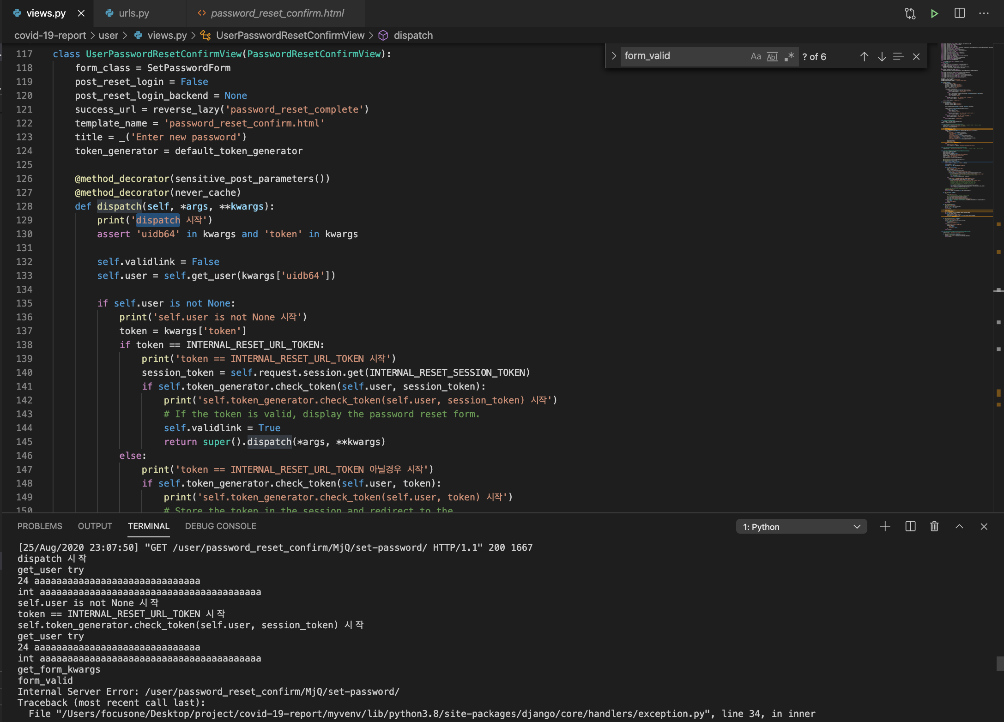
Task: Go to previous find match
Action: click(x=864, y=56)
